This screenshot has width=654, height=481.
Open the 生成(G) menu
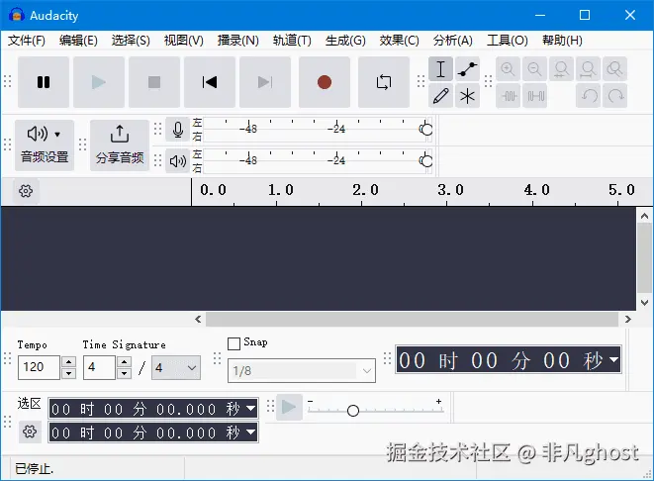pos(345,41)
